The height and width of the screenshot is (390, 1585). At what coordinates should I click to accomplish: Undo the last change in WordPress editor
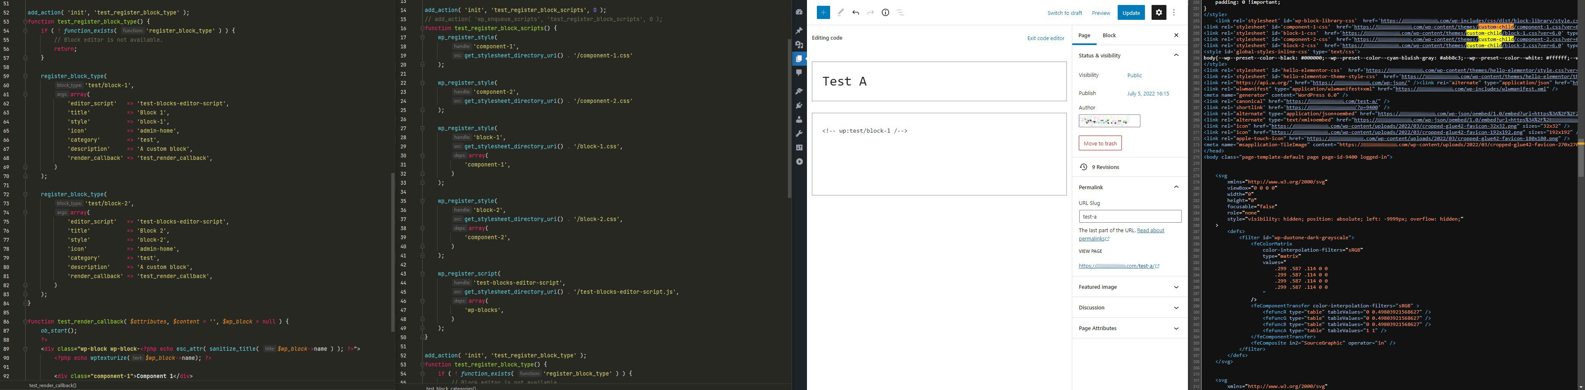coord(855,12)
